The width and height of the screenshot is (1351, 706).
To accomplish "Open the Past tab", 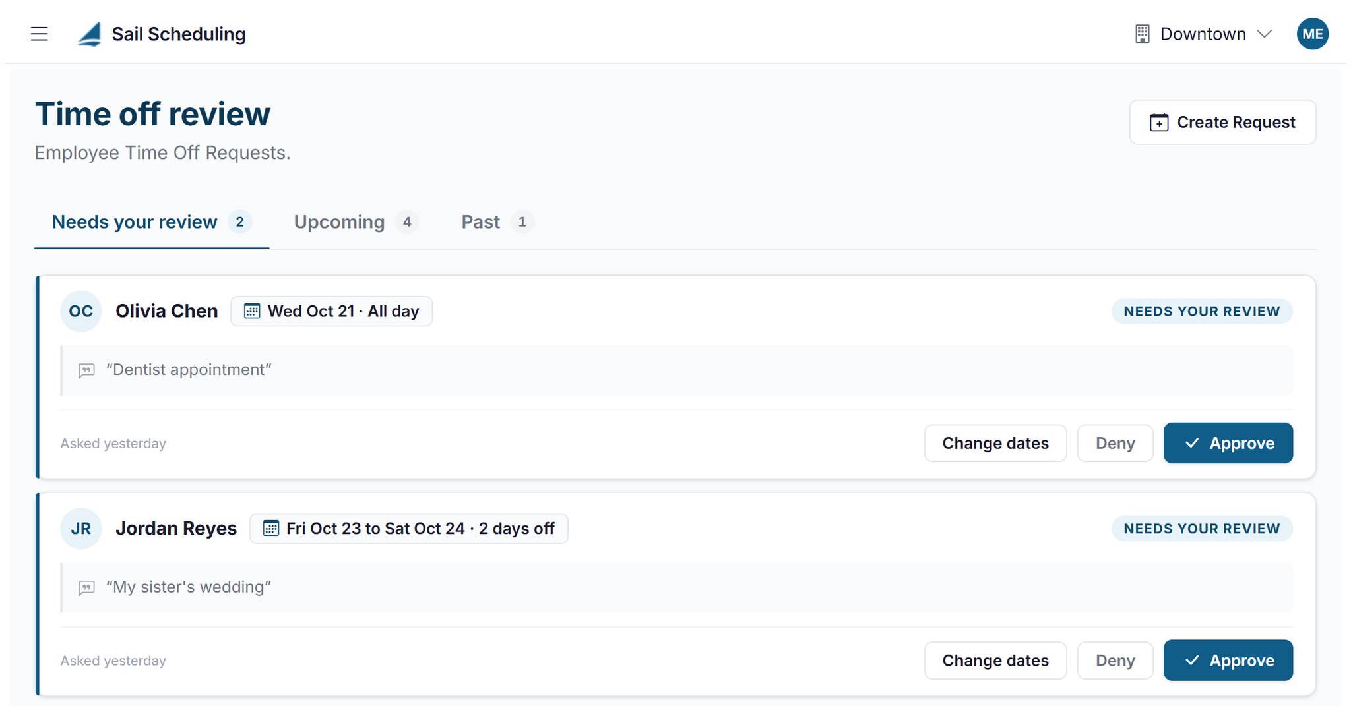I will 497,222.
